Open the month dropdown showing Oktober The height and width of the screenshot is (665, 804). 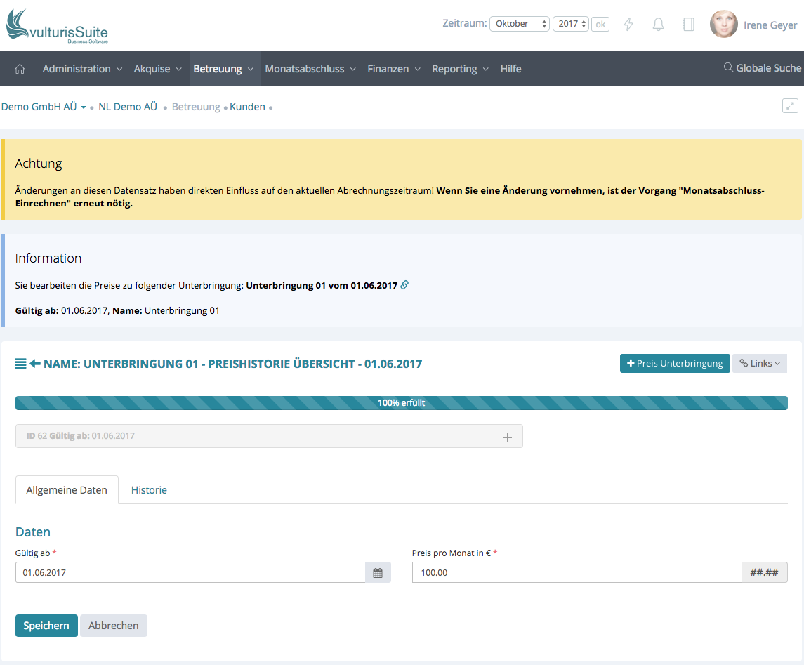click(520, 24)
